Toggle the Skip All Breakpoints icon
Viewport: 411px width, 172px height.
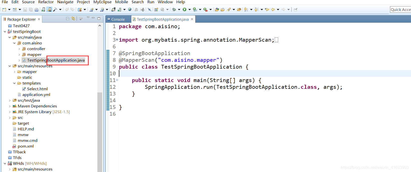pos(149,9)
